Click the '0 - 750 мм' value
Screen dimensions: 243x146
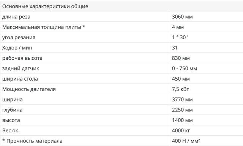tap(185, 68)
